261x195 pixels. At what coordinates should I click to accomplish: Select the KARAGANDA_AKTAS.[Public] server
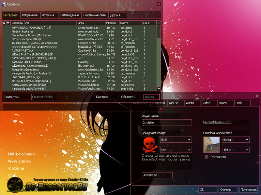(79, 85)
